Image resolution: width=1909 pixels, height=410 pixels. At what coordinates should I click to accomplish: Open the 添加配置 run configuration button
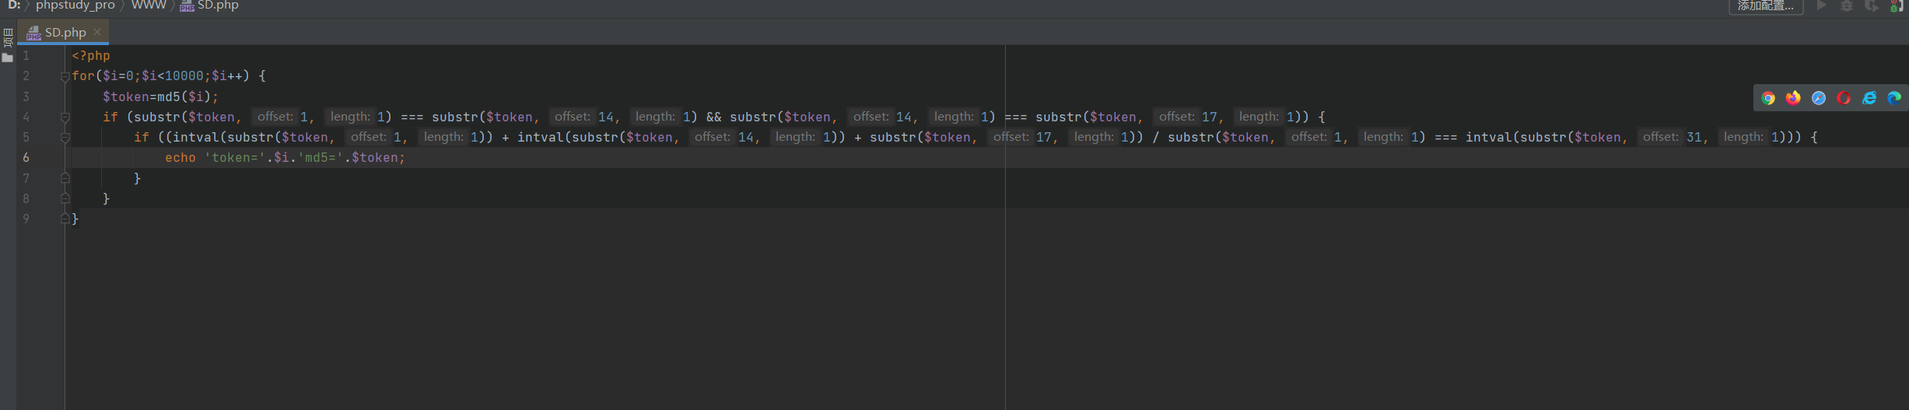pyautogui.click(x=1766, y=6)
